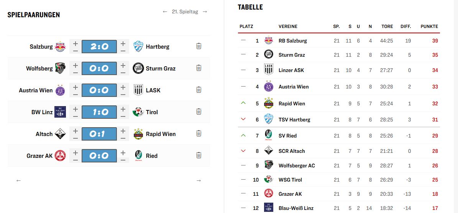
Task: Click the RB Salzburg logo in table
Action: coord(268,41)
